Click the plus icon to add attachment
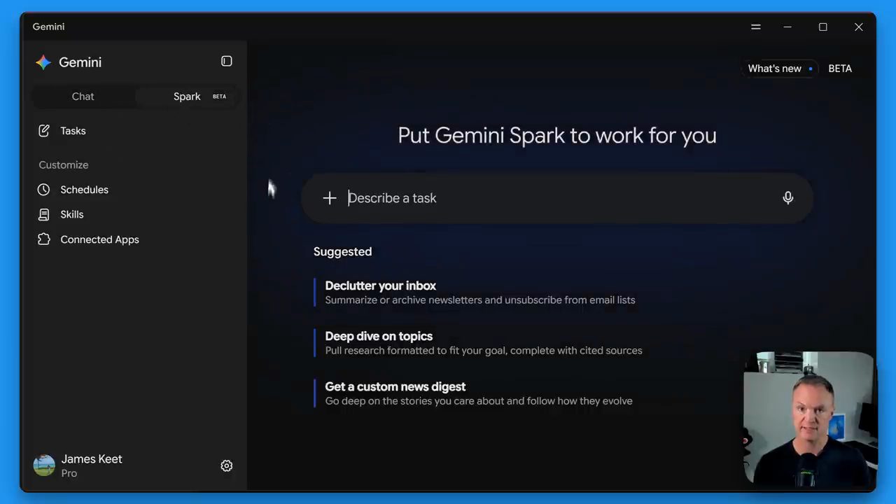This screenshot has width=896, height=504. click(330, 198)
